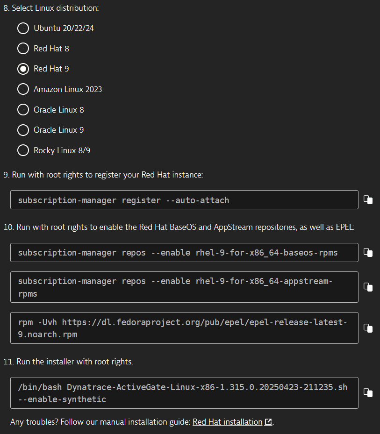The width and height of the screenshot is (380, 434).
Task: Copy the ActiveGate installer bash command
Action: pos(368,392)
